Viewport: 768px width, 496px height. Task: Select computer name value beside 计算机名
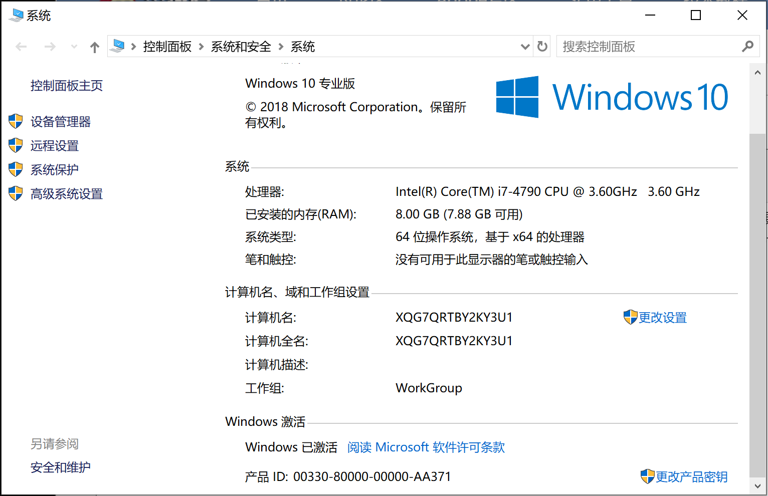click(x=454, y=318)
